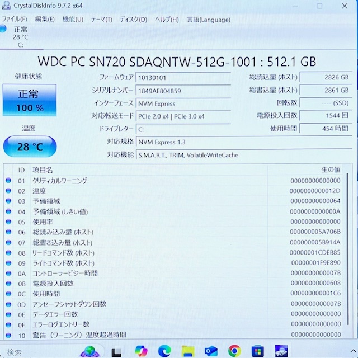Expand the system tray hidden icons chevron
The width and height of the screenshot is (358, 358).
click(353, 351)
